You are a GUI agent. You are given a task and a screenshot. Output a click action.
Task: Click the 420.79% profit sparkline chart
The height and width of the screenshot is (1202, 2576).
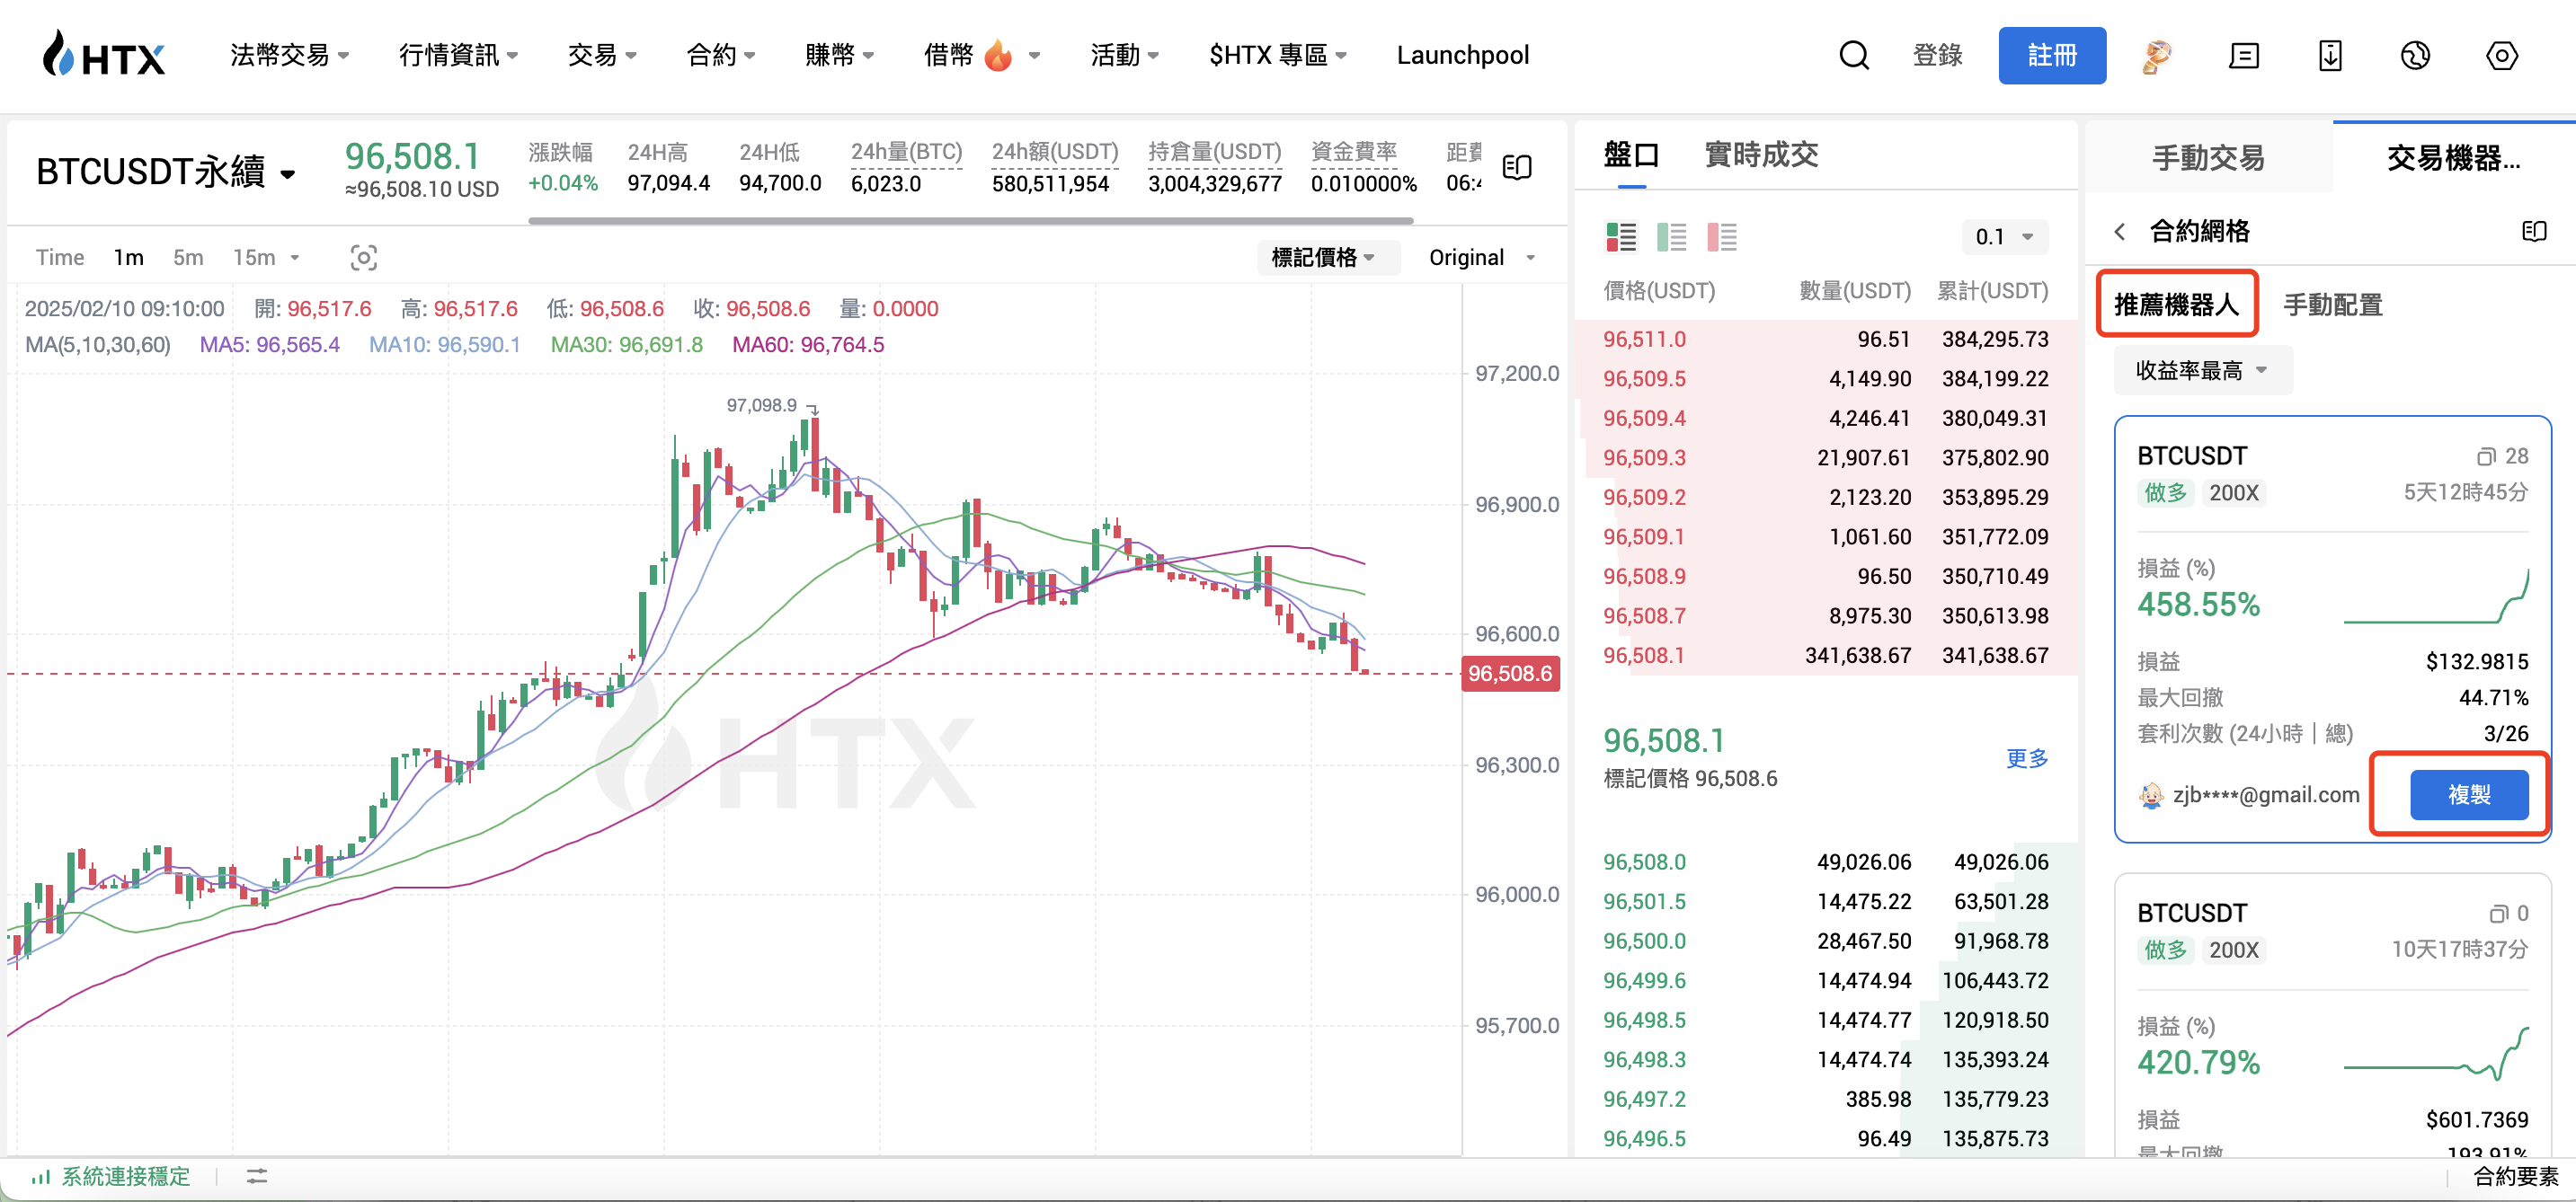pyautogui.click(x=2437, y=1056)
